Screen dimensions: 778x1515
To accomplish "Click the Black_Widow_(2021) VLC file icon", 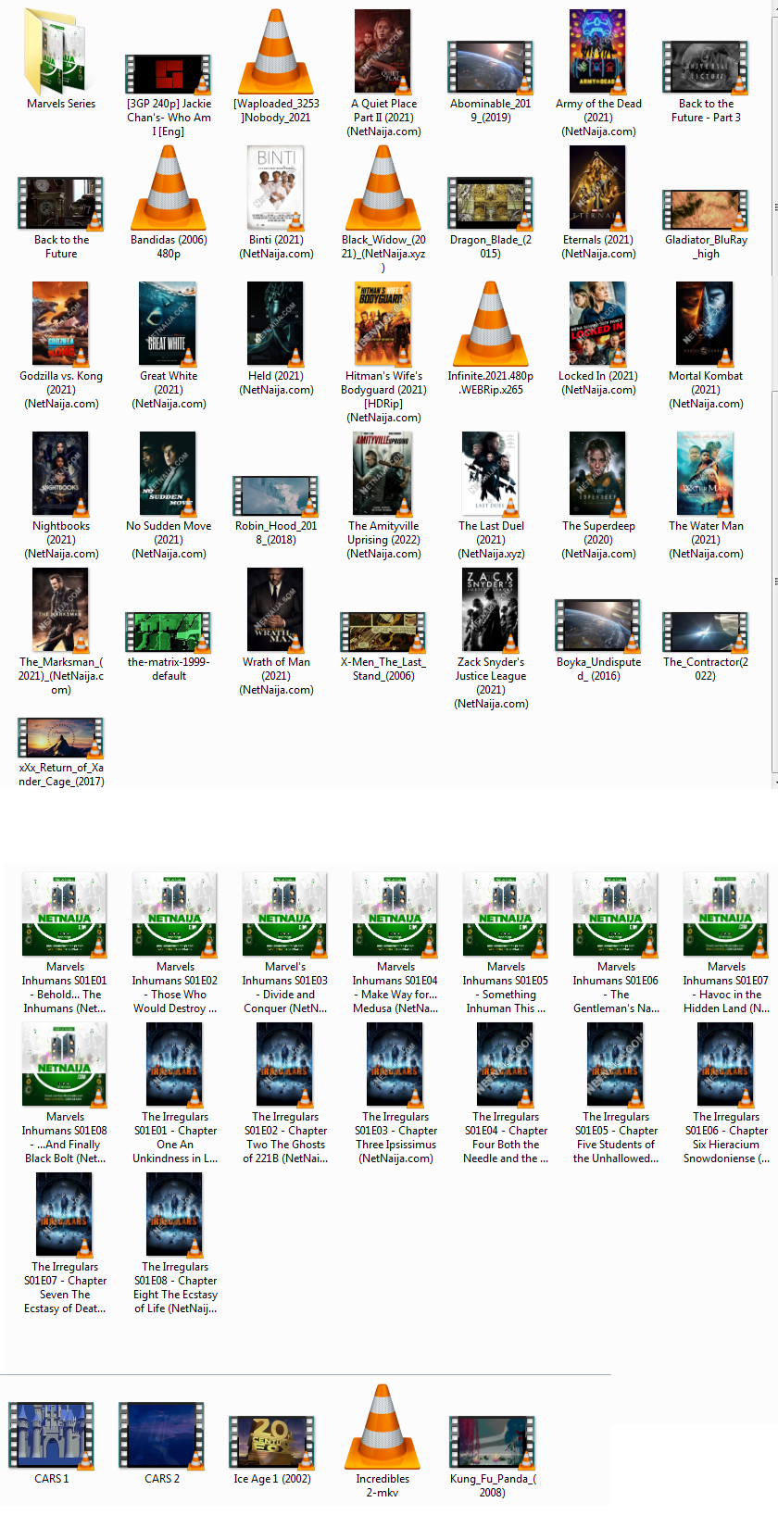I will point(383,188).
